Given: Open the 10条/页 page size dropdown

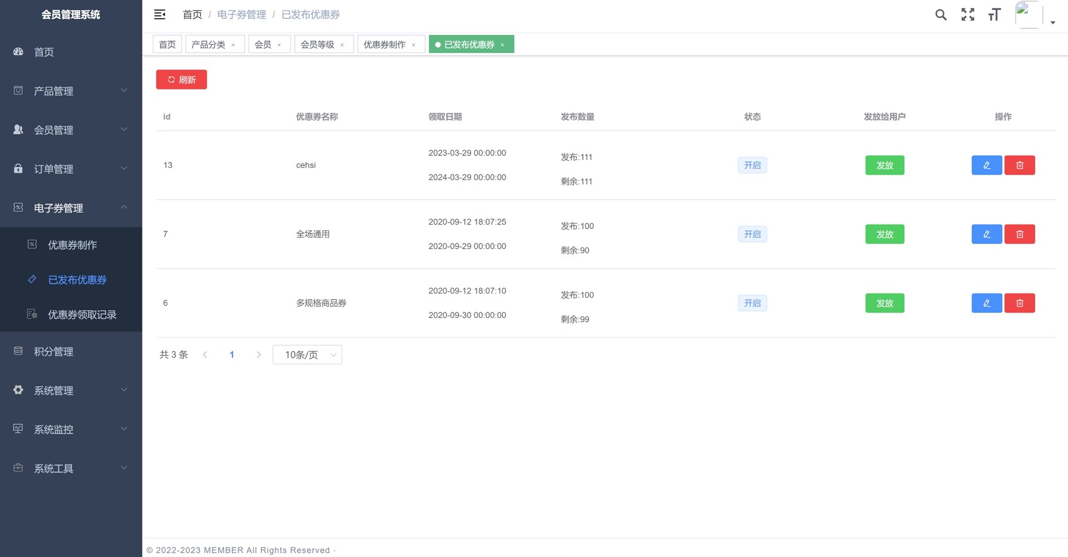Looking at the screenshot, I should point(307,355).
